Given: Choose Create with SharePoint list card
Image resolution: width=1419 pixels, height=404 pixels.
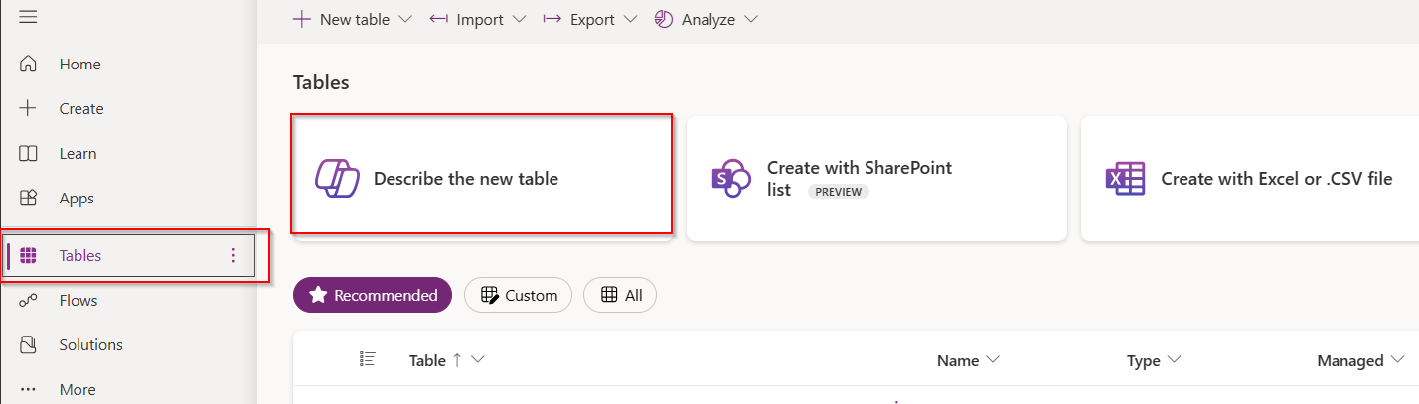Looking at the screenshot, I should (875, 179).
